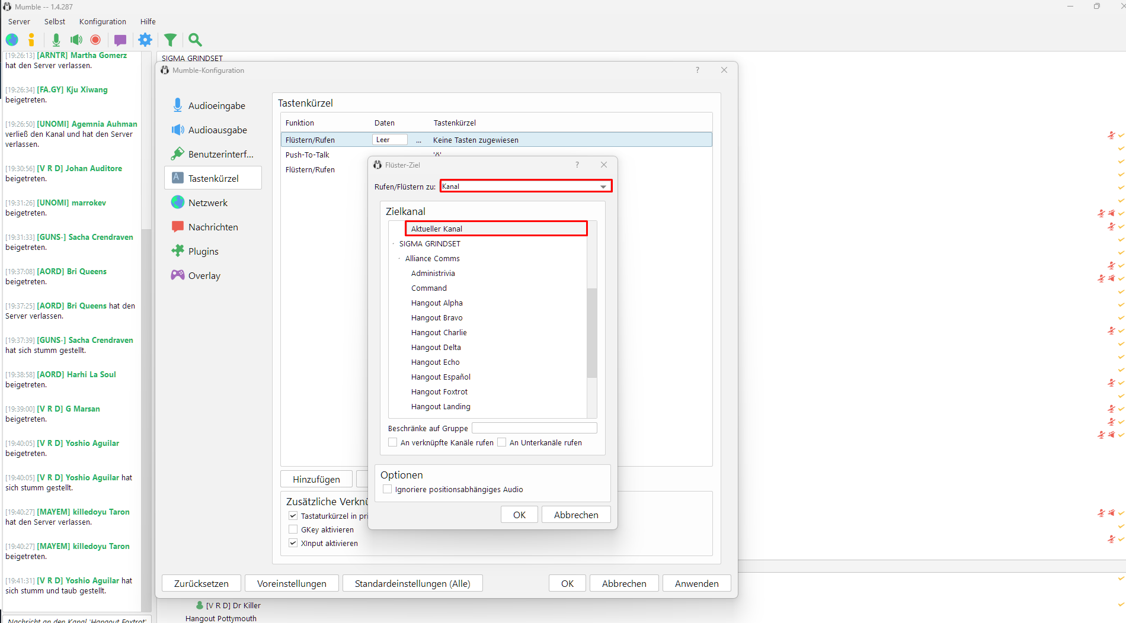Image resolution: width=1126 pixels, height=623 pixels.
Task: Cancel the Flüster-Ziel dialog with Abbrechen
Action: coord(576,515)
